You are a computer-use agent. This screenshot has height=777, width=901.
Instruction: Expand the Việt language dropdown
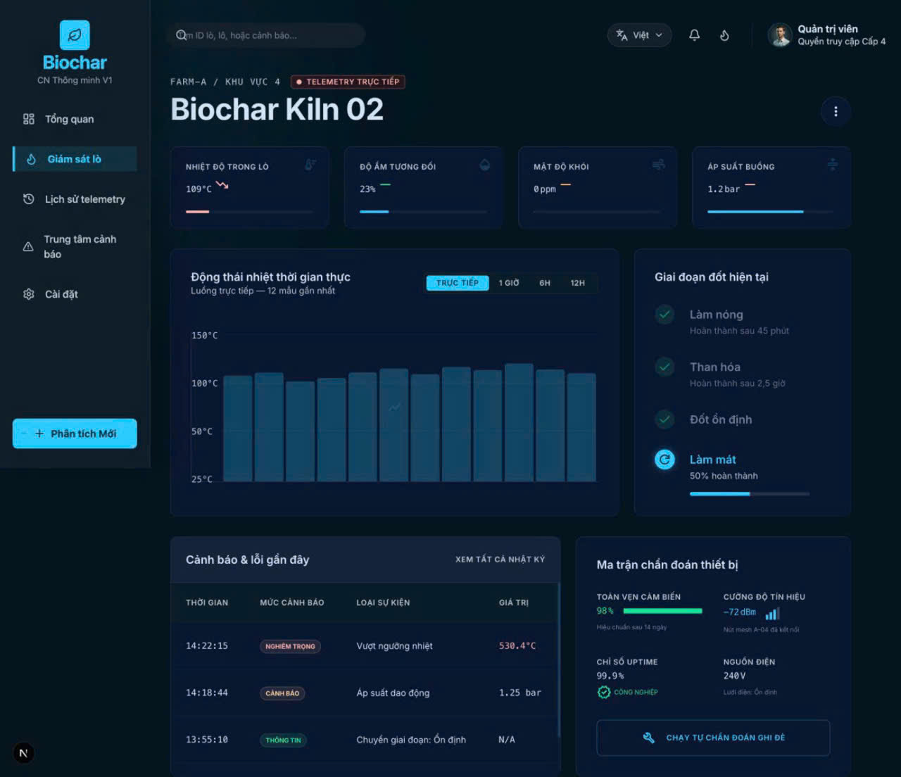coord(639,35)
